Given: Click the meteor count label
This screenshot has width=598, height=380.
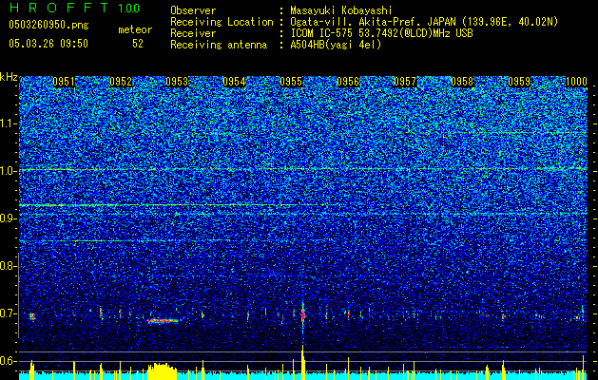Looking at the screenshot, I should coord(135,29).
